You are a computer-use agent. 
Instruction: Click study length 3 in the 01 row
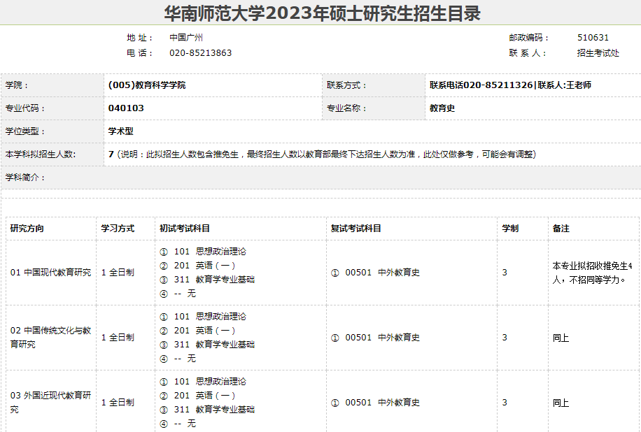click(505, 273)
